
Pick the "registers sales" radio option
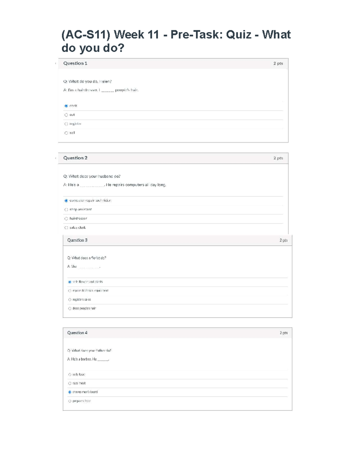(70, 300)
